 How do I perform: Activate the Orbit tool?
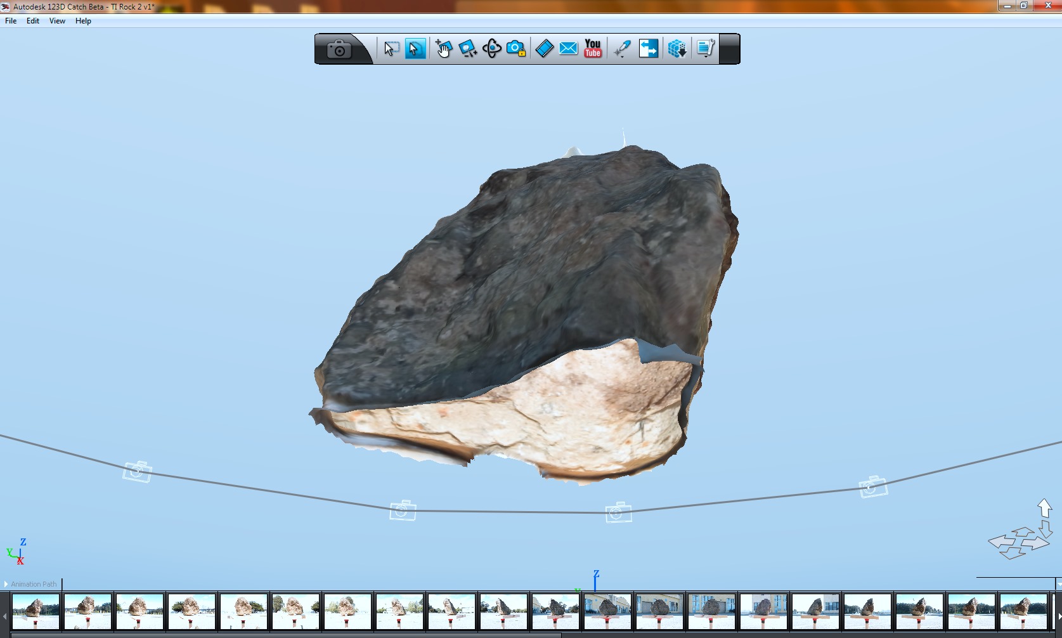pos(492,49)
